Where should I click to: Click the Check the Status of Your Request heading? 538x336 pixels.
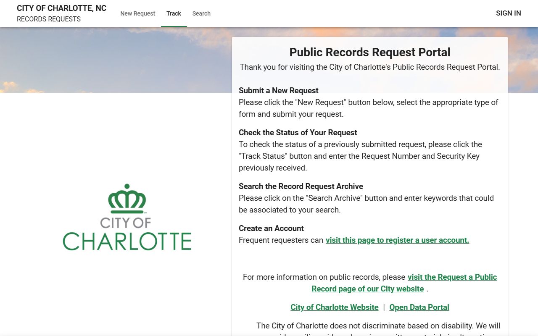[298, 133]
